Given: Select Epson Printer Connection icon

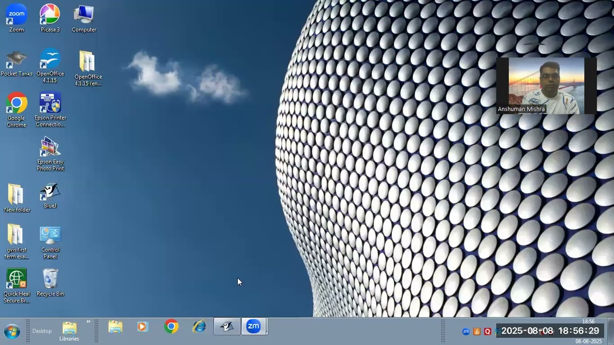Looking at the screenshot, I should pyautogui.click(x=50, y=110).
